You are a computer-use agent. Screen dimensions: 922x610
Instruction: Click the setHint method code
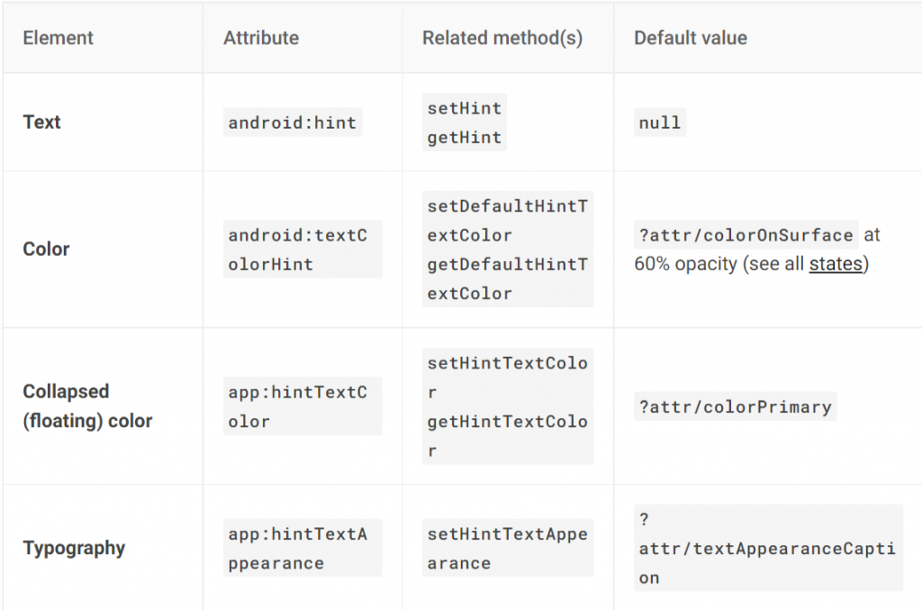(465, 108)
